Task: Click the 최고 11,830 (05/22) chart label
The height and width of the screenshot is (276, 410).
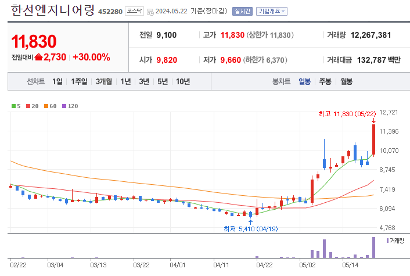Action: click(347, 114)
